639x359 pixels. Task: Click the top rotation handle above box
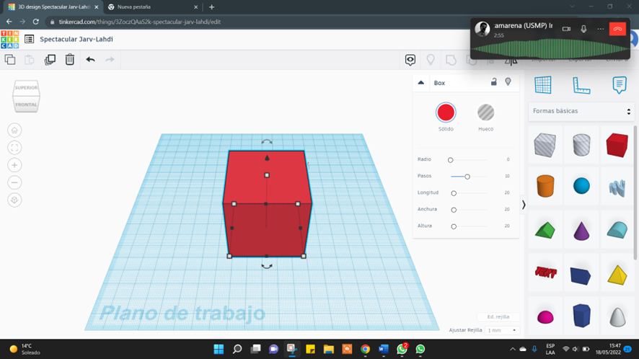point(267,142)
